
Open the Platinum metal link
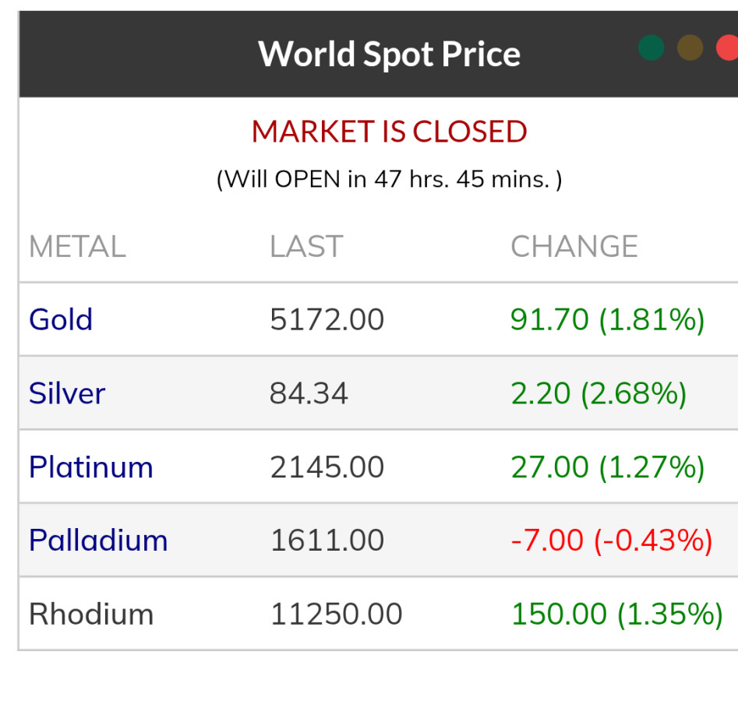point(91,467)
